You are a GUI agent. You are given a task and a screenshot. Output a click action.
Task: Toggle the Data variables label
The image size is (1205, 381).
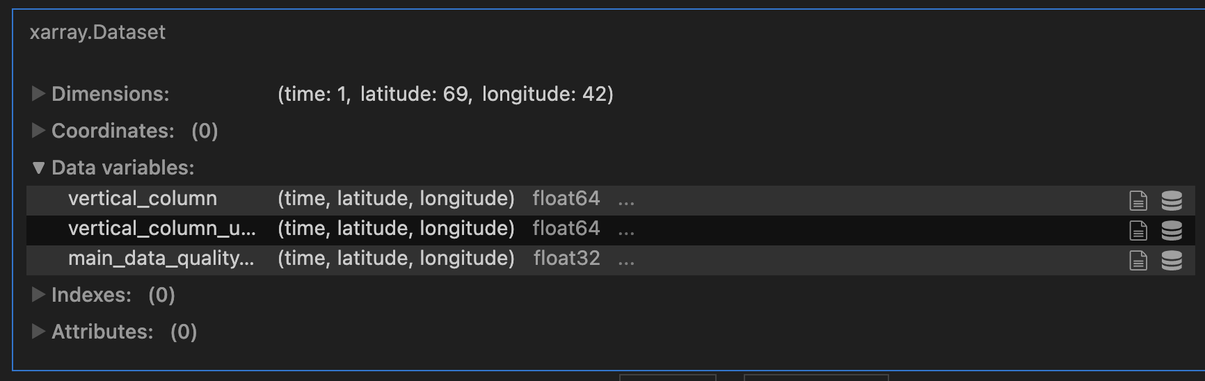point(122,168)
